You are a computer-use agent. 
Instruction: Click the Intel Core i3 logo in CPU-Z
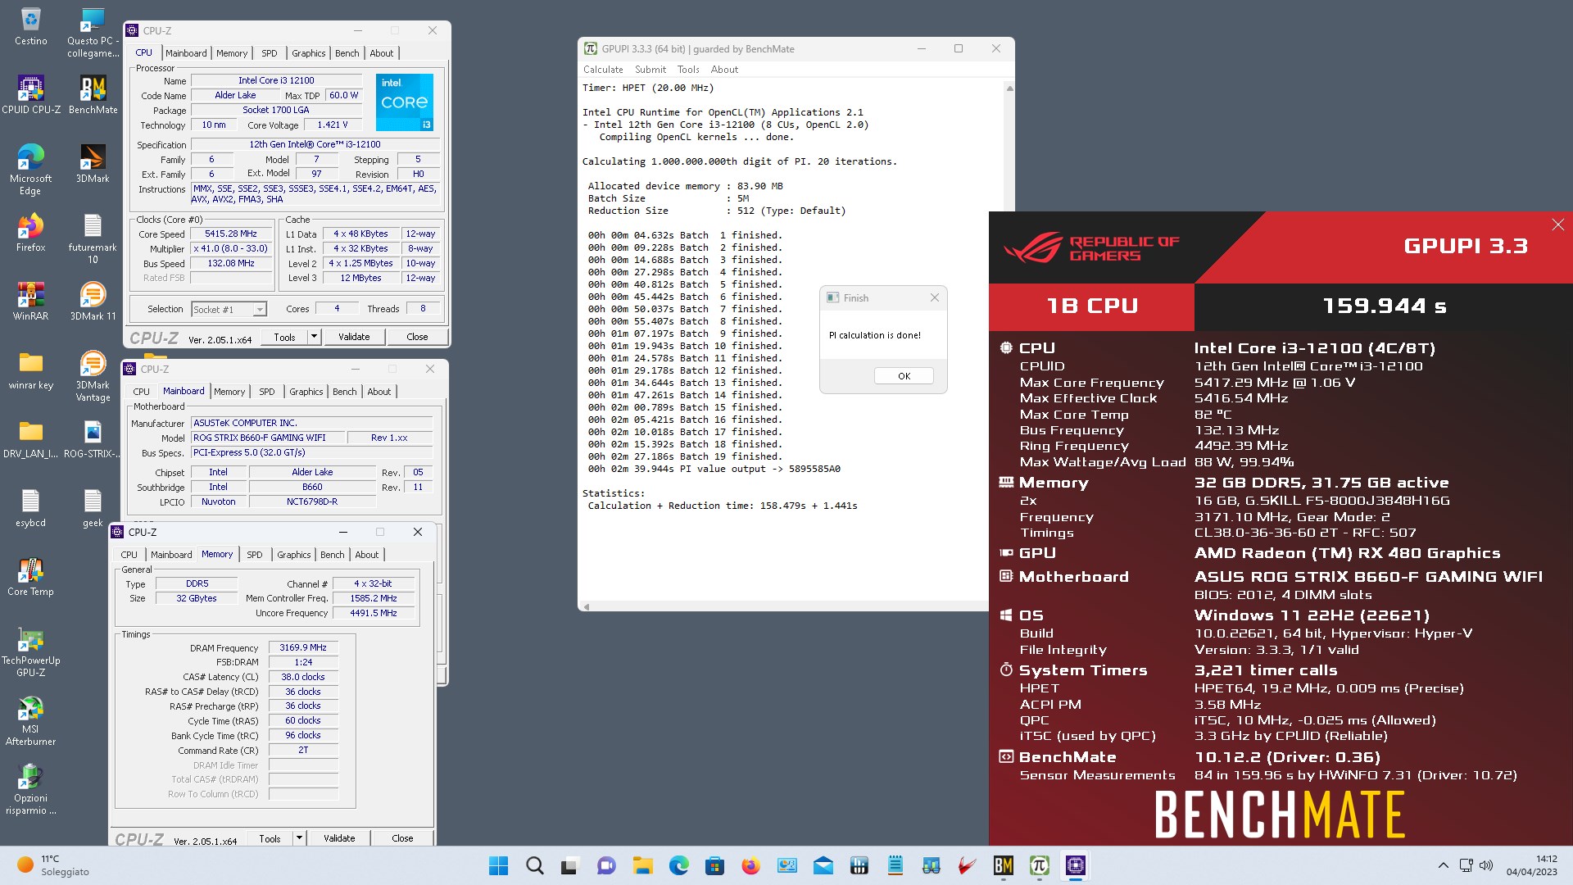tap(404, 102)
